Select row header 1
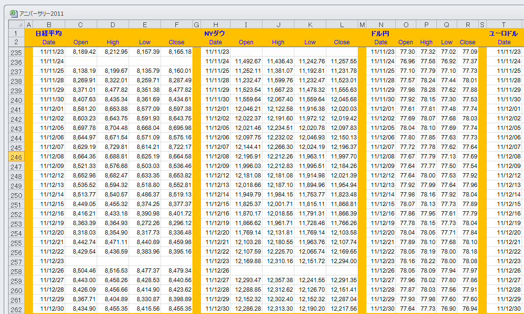524x314 pixels. click(16, 33)
